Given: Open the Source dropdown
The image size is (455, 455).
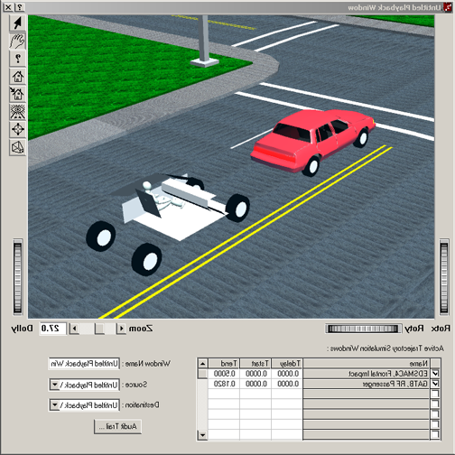Looking at the screenshot, I should [x=54, y=385].
